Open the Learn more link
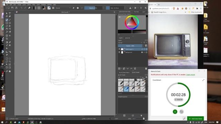Screen dimensions: 221x124 (191, 75)
